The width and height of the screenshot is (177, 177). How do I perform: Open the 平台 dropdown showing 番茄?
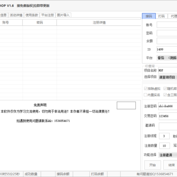167,58
